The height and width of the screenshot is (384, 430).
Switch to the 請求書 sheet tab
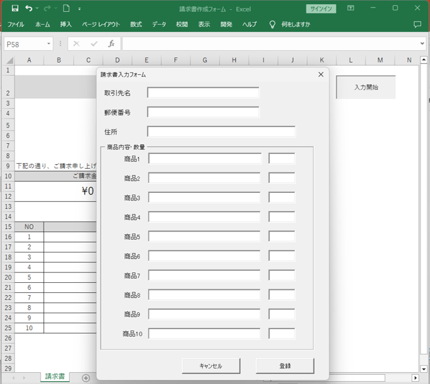[x=55, y=377]
